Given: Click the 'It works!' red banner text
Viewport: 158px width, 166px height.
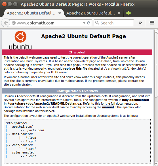Looking at the screenshot, I should tap(77, 52).
